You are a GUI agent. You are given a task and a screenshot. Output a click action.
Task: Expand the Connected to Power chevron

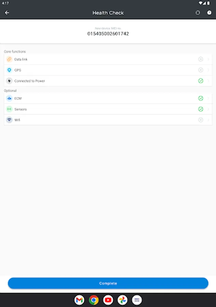point(208,81)
